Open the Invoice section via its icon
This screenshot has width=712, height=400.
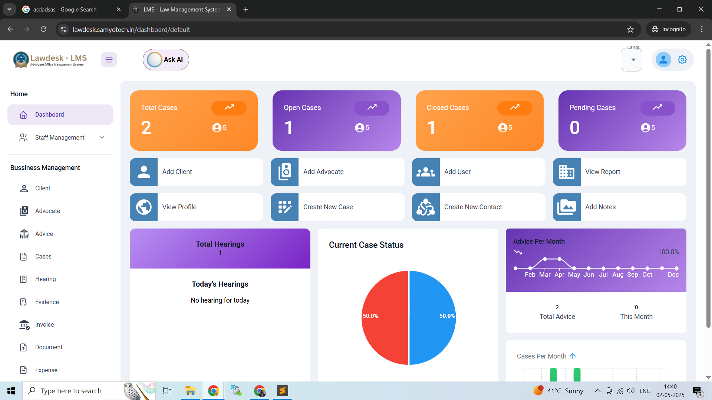[x=24, y=325]
